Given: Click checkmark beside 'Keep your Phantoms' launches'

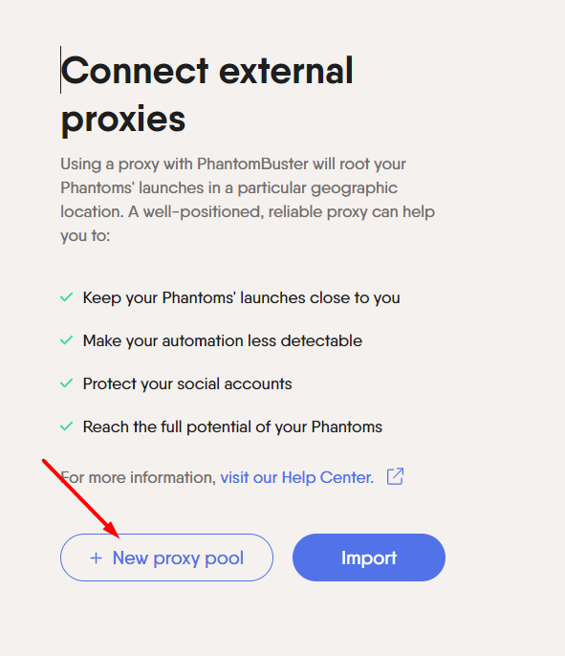Looking at the screenshot, I should tap(67, 297).
